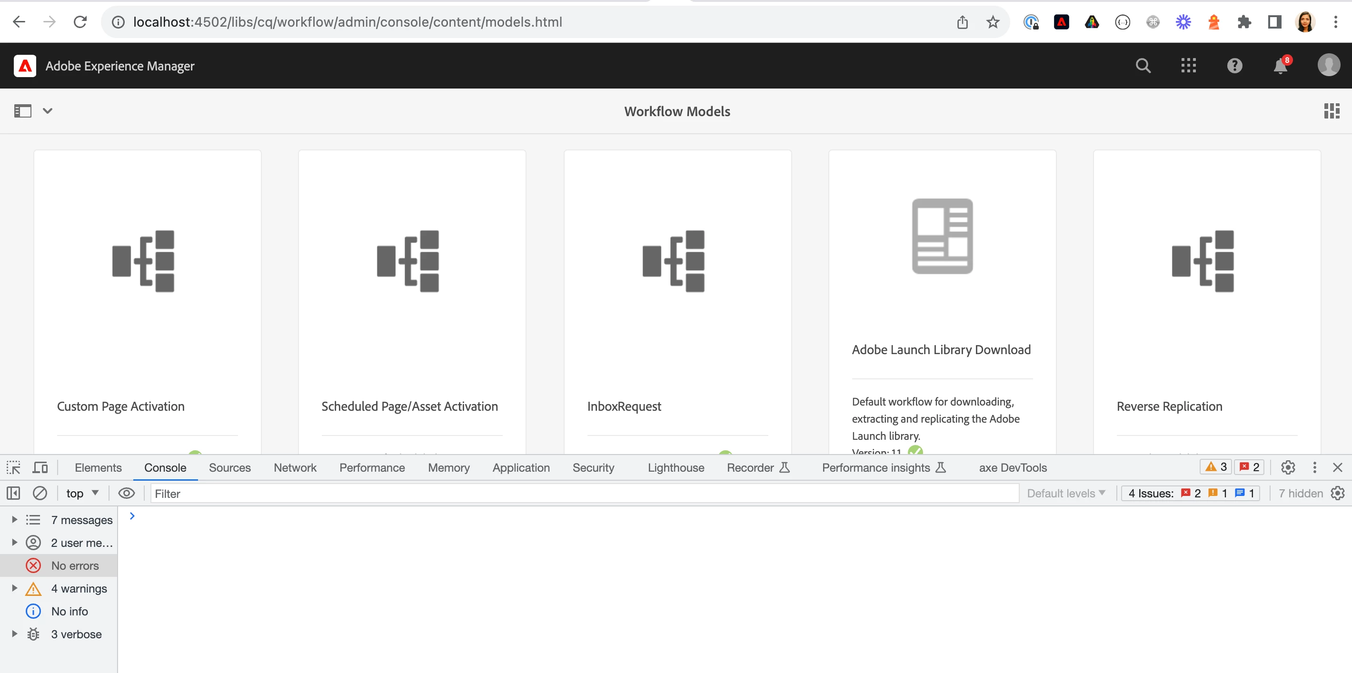
Task: Switch view using card view icon
Action: [1332, 111]
